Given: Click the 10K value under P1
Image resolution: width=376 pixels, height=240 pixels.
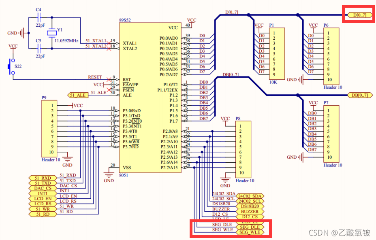Looking at the screenshot, I should [x=273, y=82].
